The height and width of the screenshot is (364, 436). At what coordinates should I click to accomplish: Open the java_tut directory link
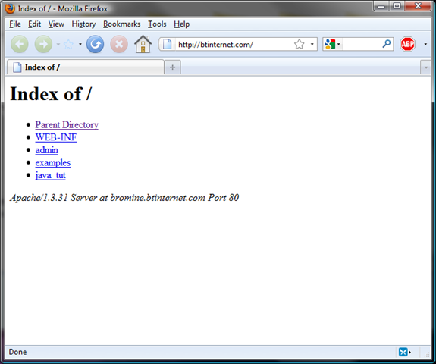pyautogui.click(x=50, y=175)
